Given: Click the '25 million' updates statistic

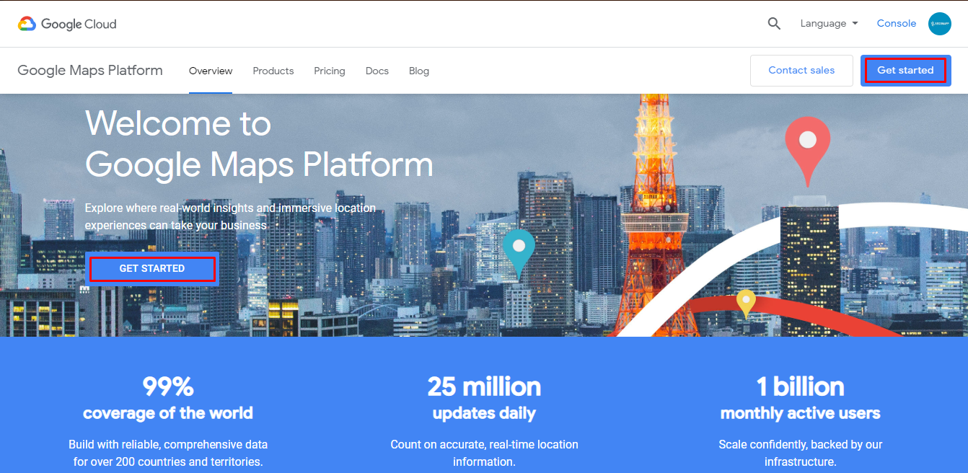Looking at the screenshot, I should [x=484, y=386].
